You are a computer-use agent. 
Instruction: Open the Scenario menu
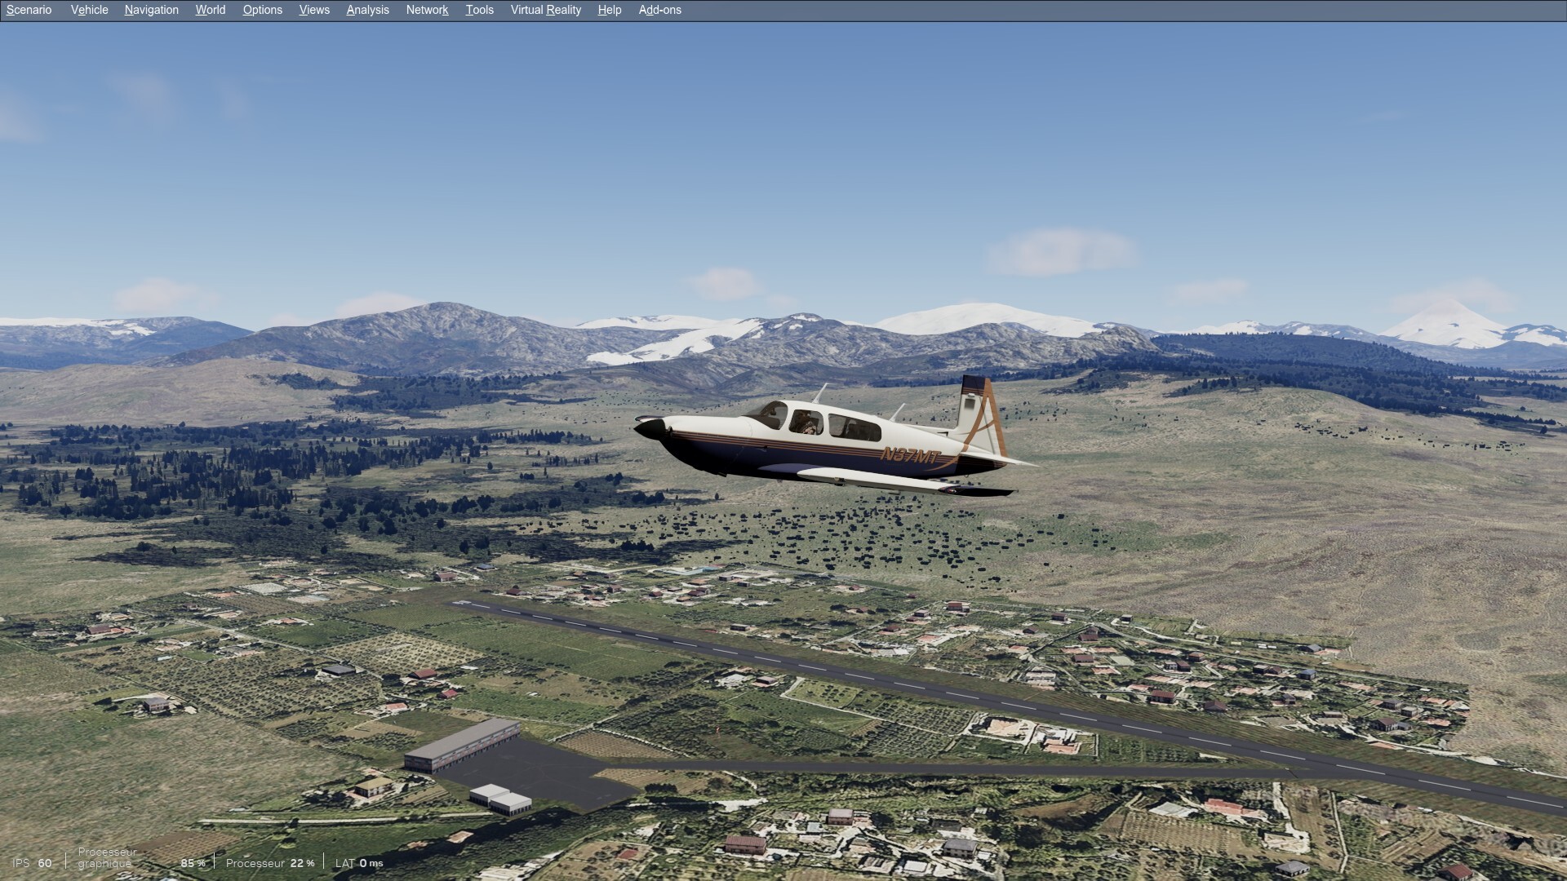tap(29, 10)
